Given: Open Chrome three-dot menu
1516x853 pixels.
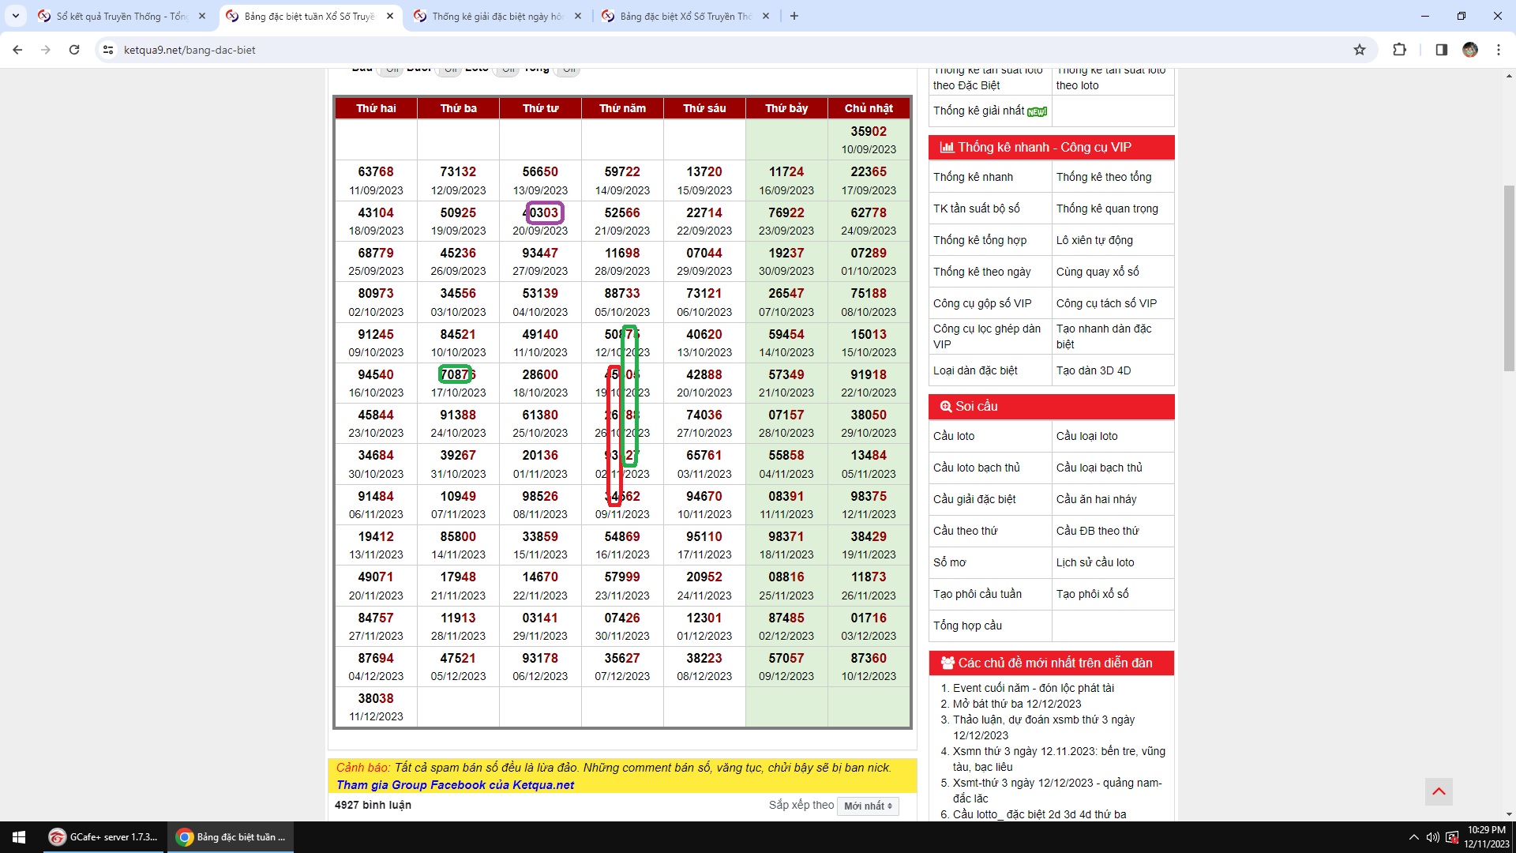Looking at the screenshot, I should [x=1498, y=50].
